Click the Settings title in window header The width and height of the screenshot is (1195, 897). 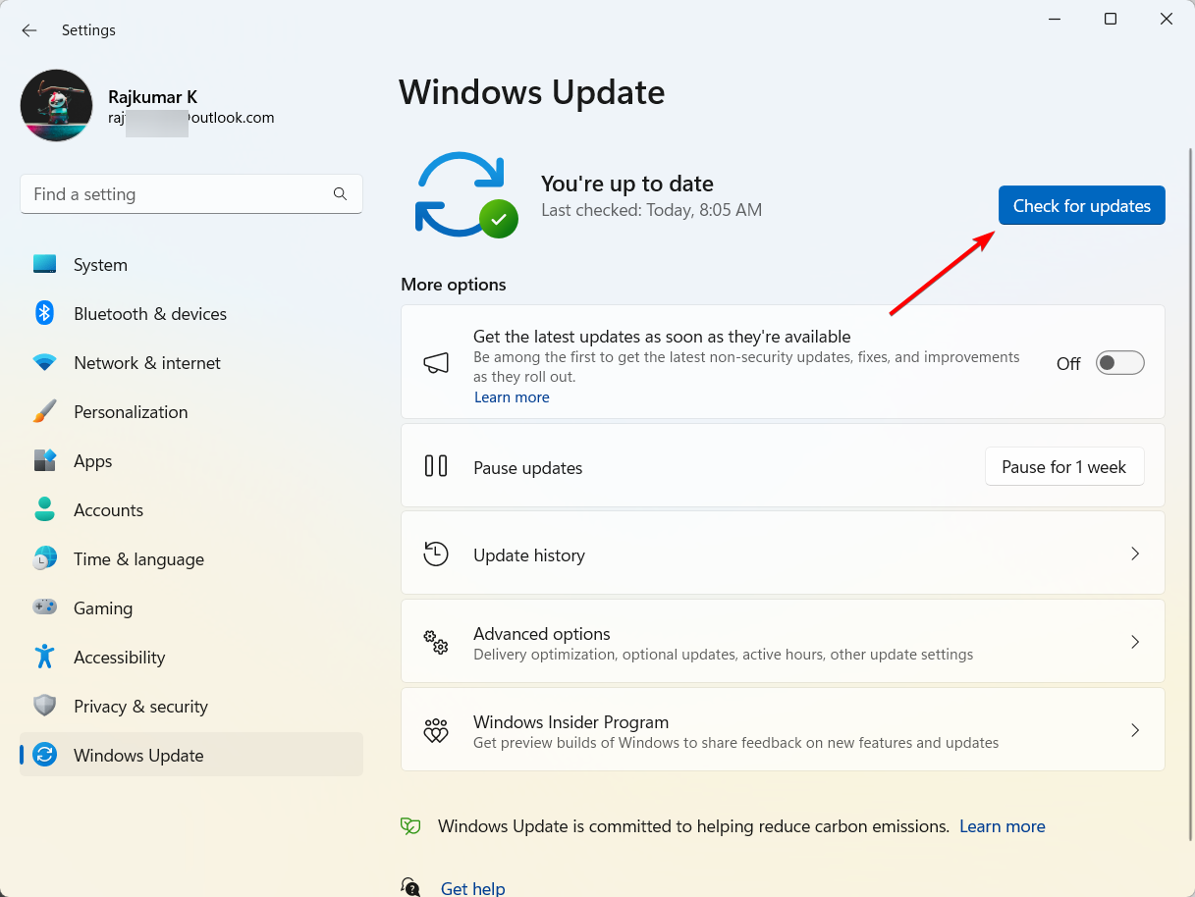coord(88,30)
